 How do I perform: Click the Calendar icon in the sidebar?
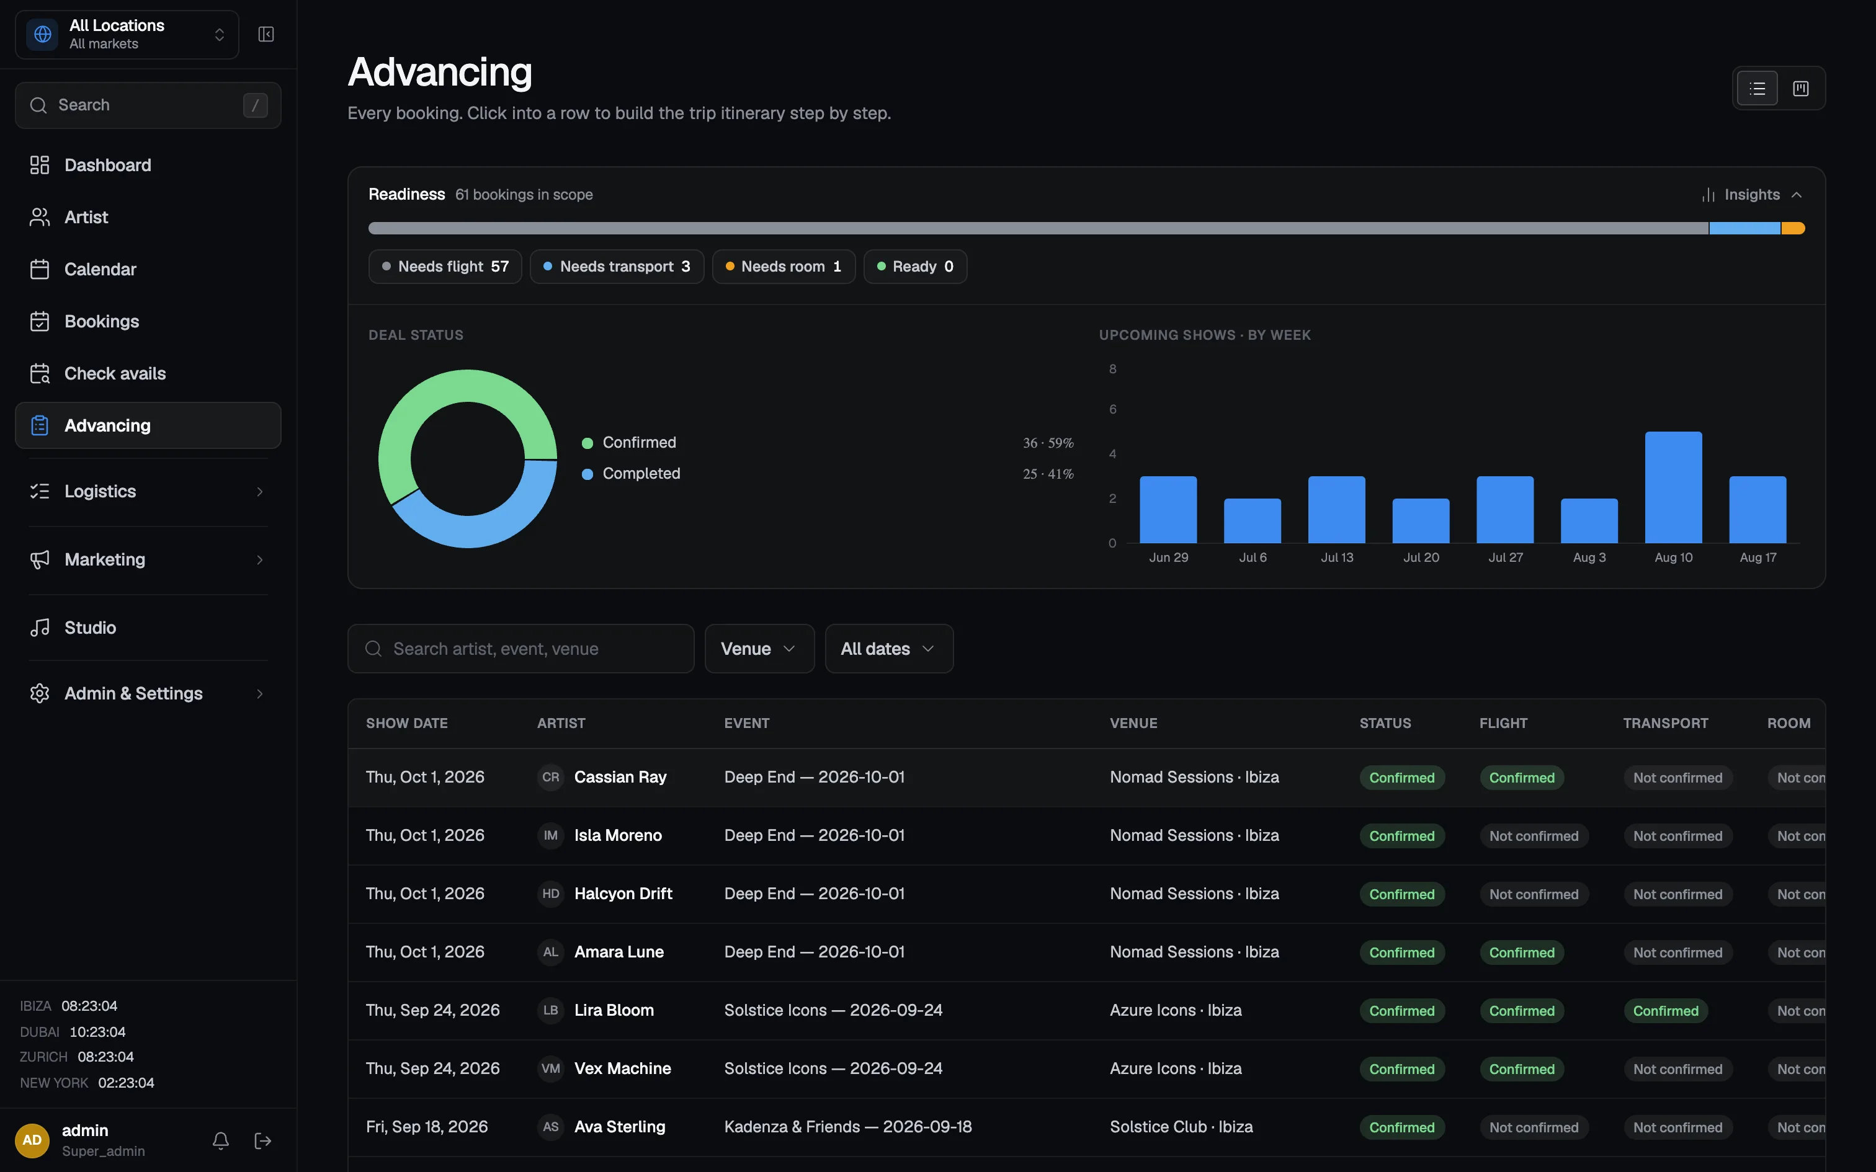(x=40, y=269)
